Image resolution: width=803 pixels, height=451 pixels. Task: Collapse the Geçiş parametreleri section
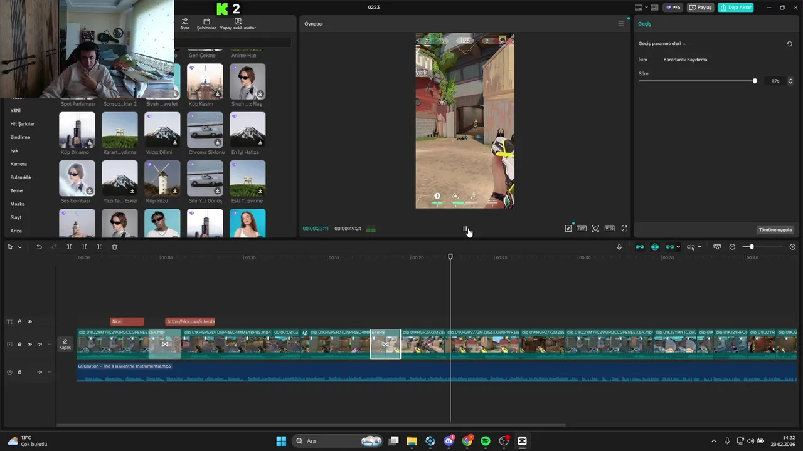click(x=684, y=44)
